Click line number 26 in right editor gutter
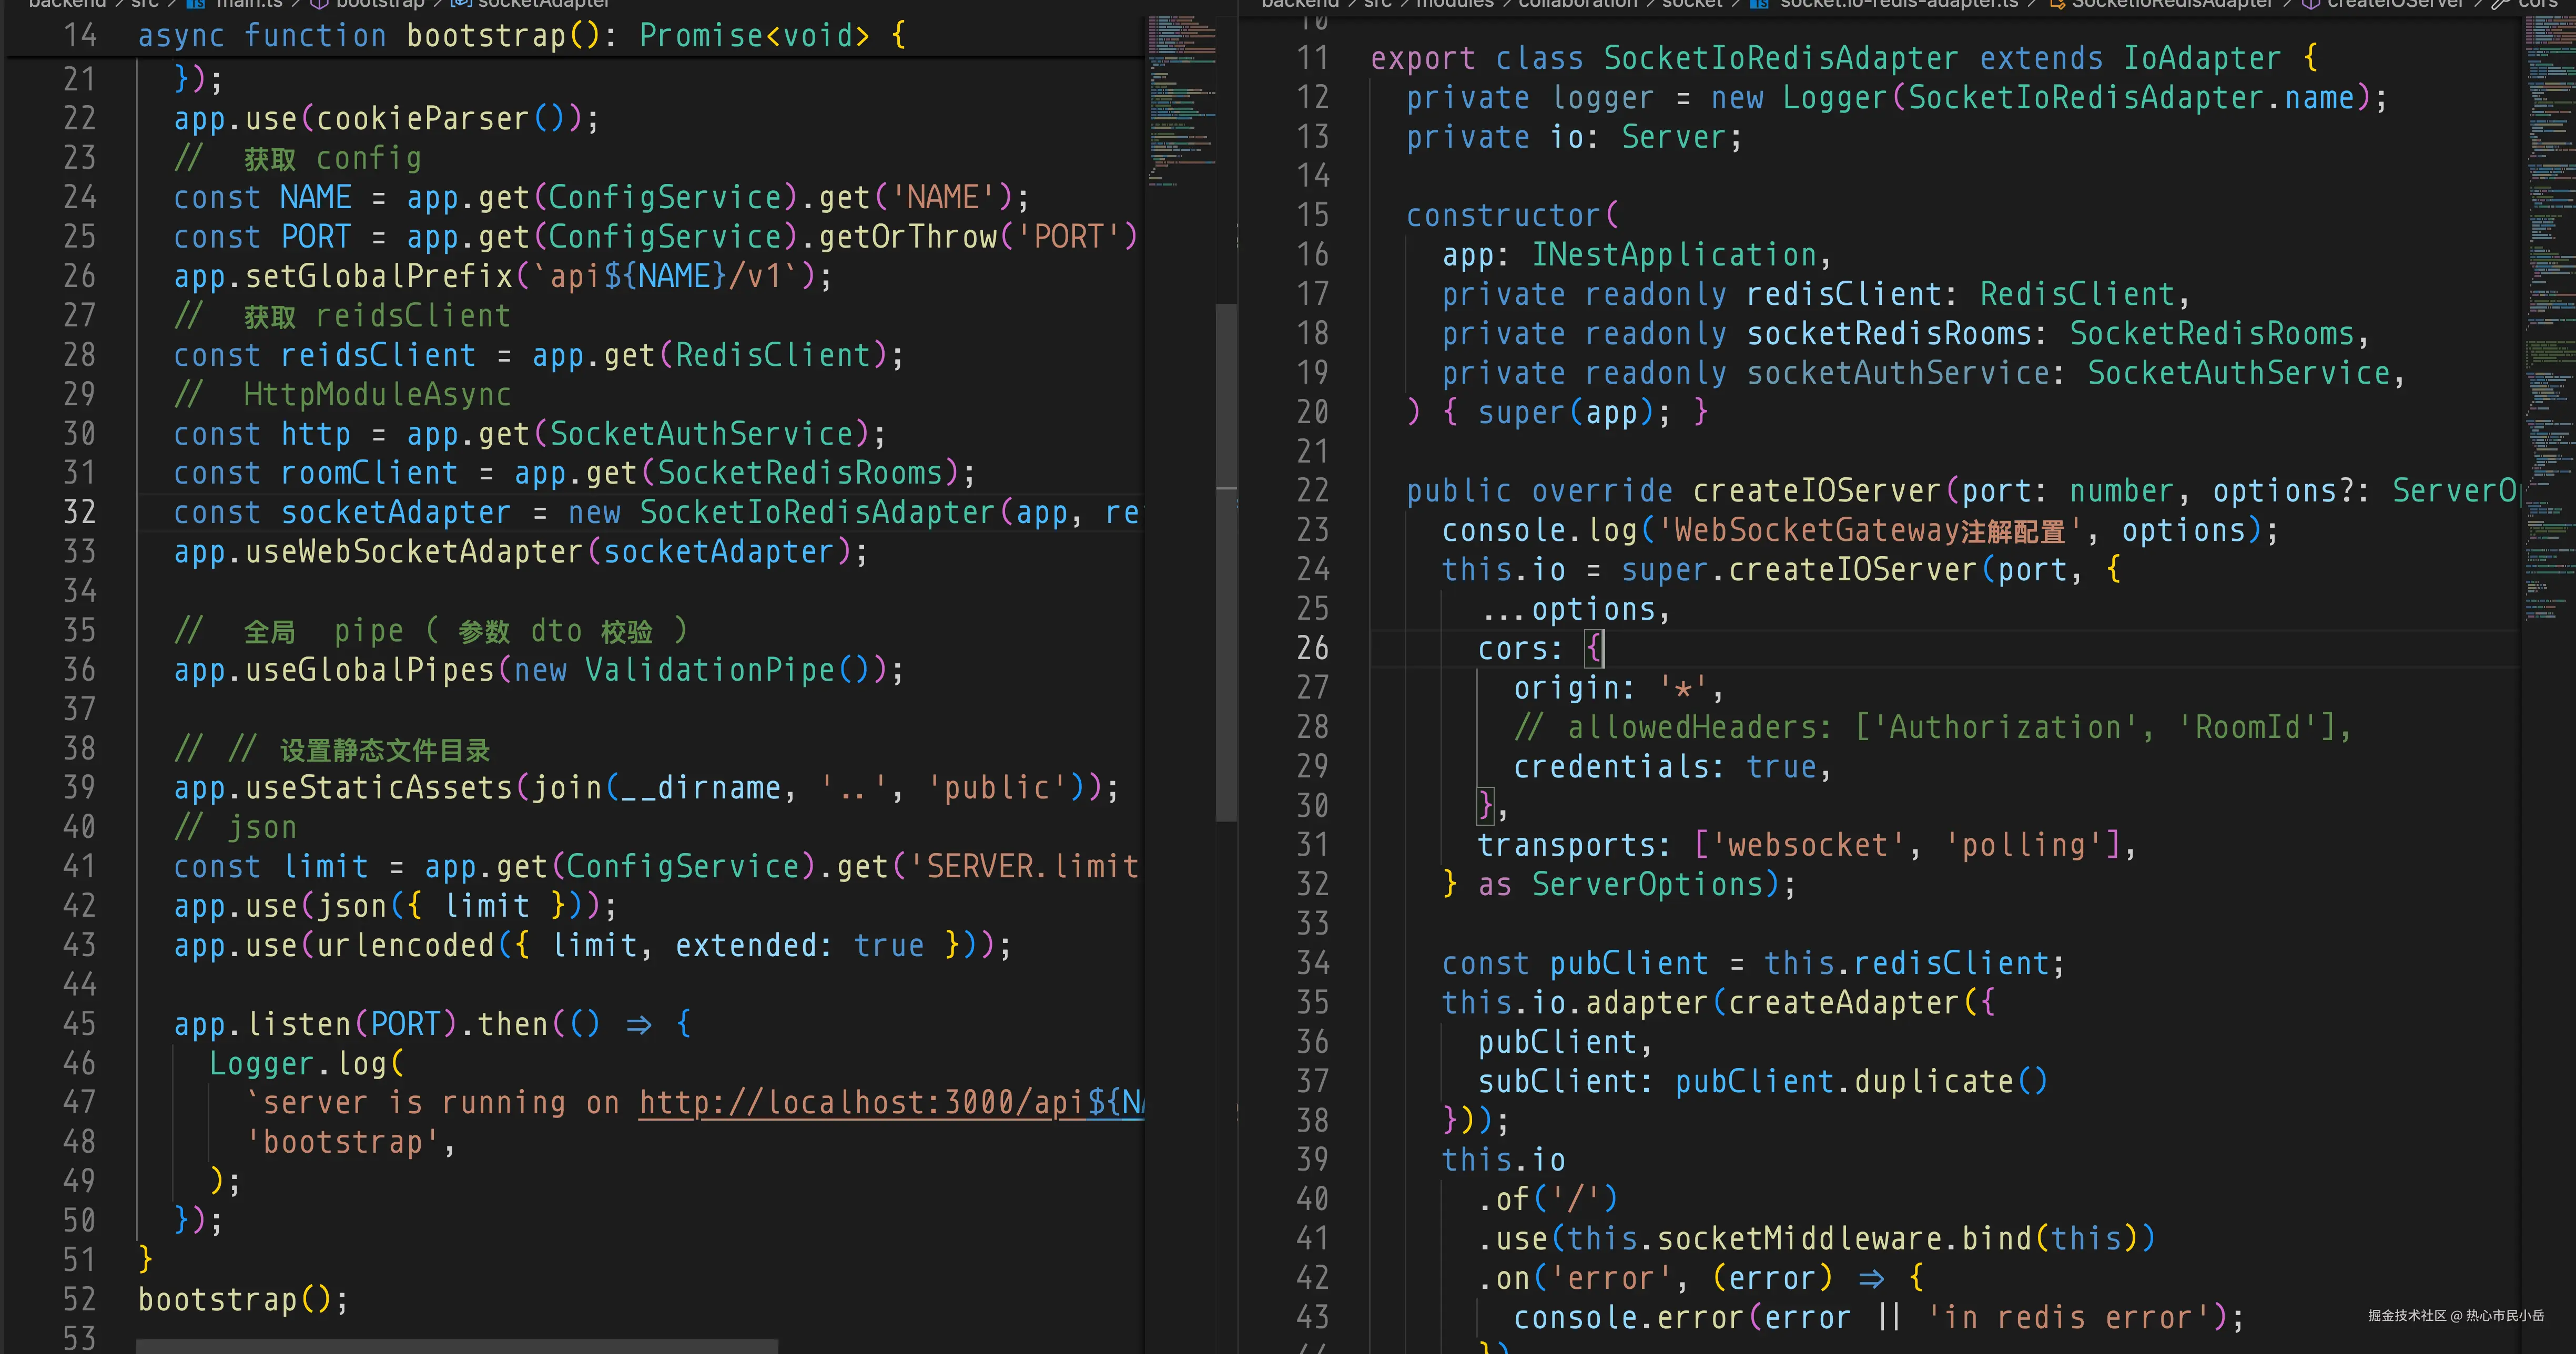This screenshot has height=1354, width=2576. click(x=1313, y=649)
